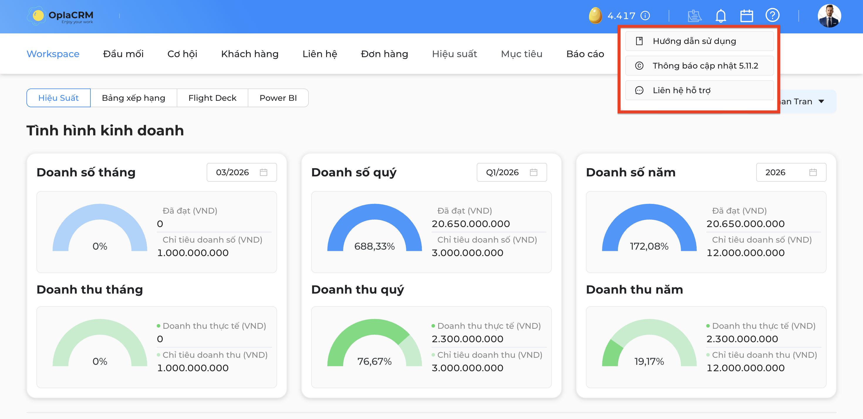Image resolution: width=863 pixels, height=419 pixels.
Task: Switch to Flight Deck tab
Action: point(213,98)
